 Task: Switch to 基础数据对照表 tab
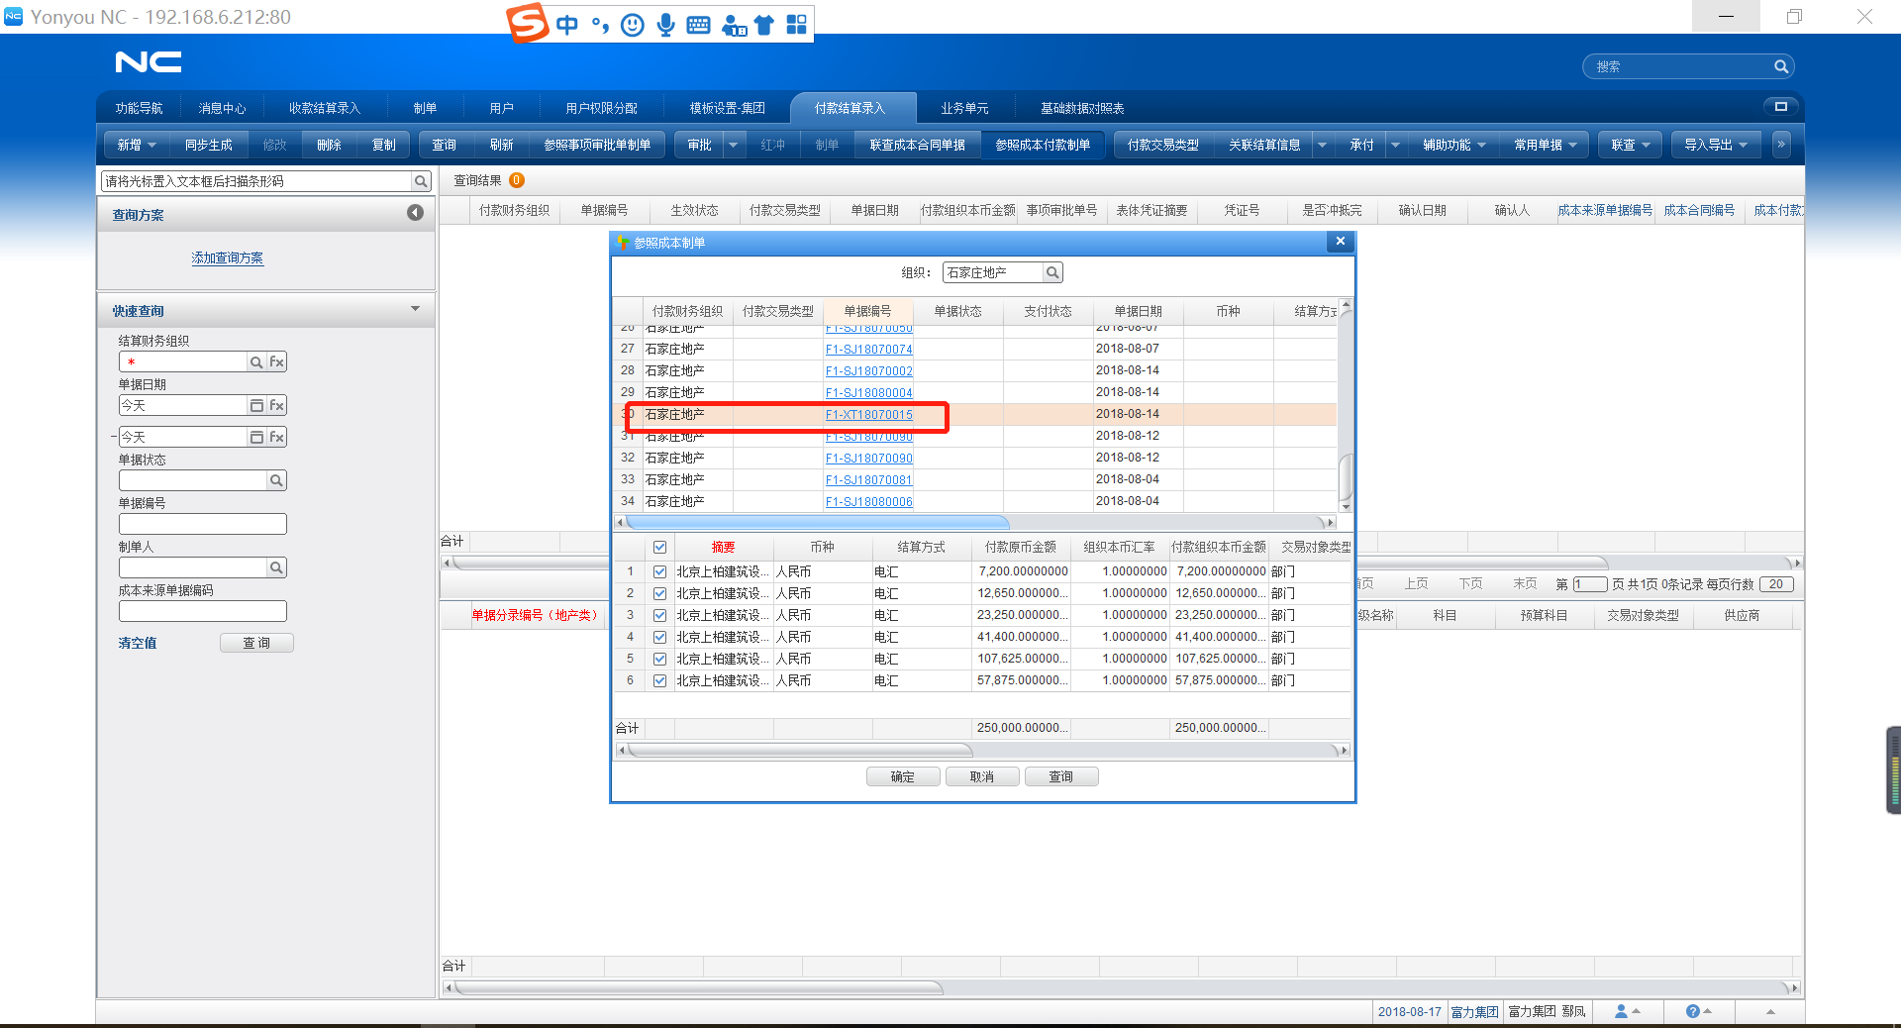pos(1081,108)
